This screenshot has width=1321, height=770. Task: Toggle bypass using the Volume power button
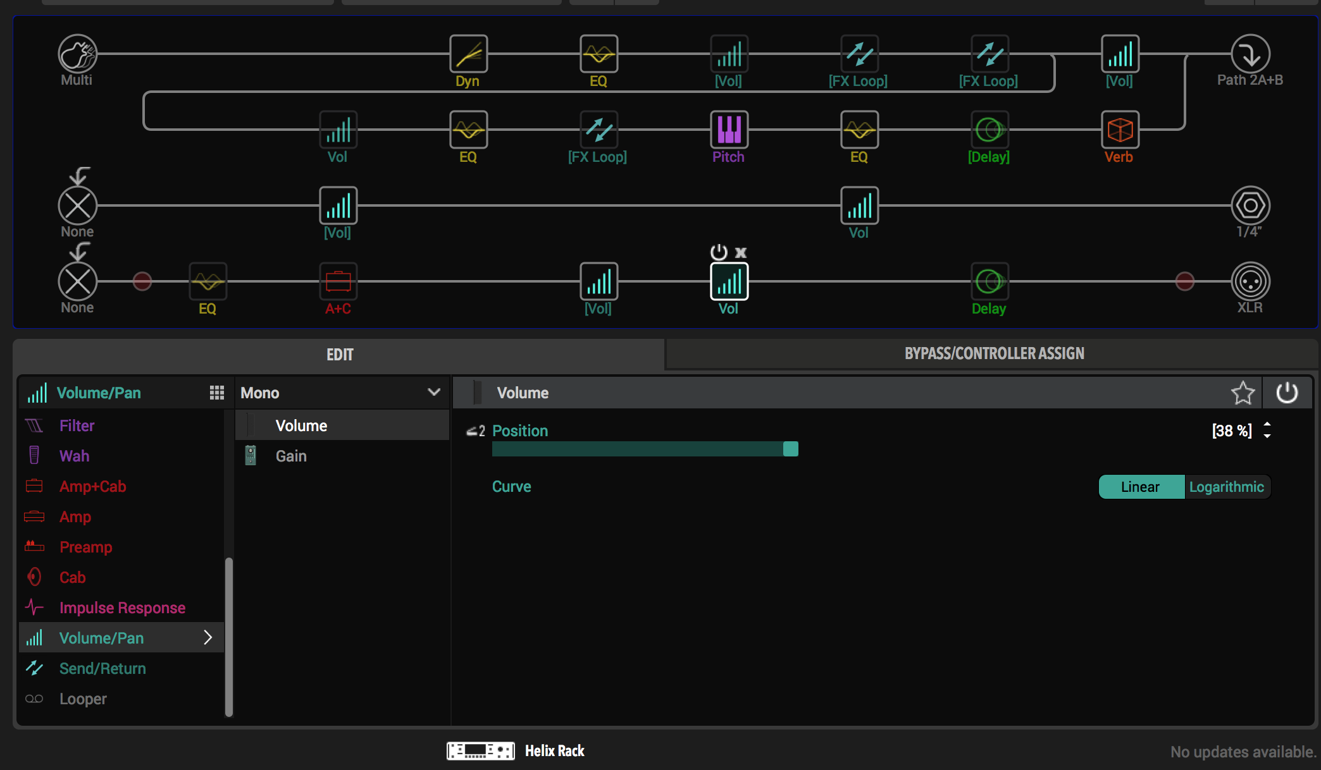point(1287,393)
